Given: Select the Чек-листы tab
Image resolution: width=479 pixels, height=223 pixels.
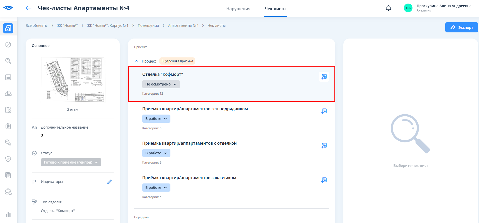Looking at the screenshot, I should (x=275, y=9).
